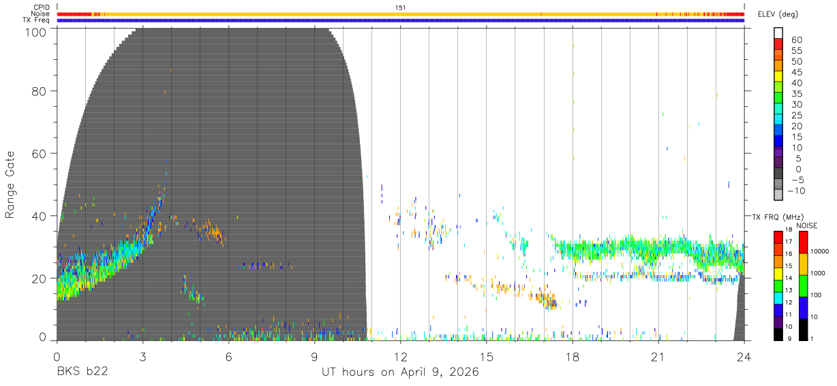837x386 pixels.
Task: Select the yellow segment of the TX FRQ color bar
Action: 778,274
